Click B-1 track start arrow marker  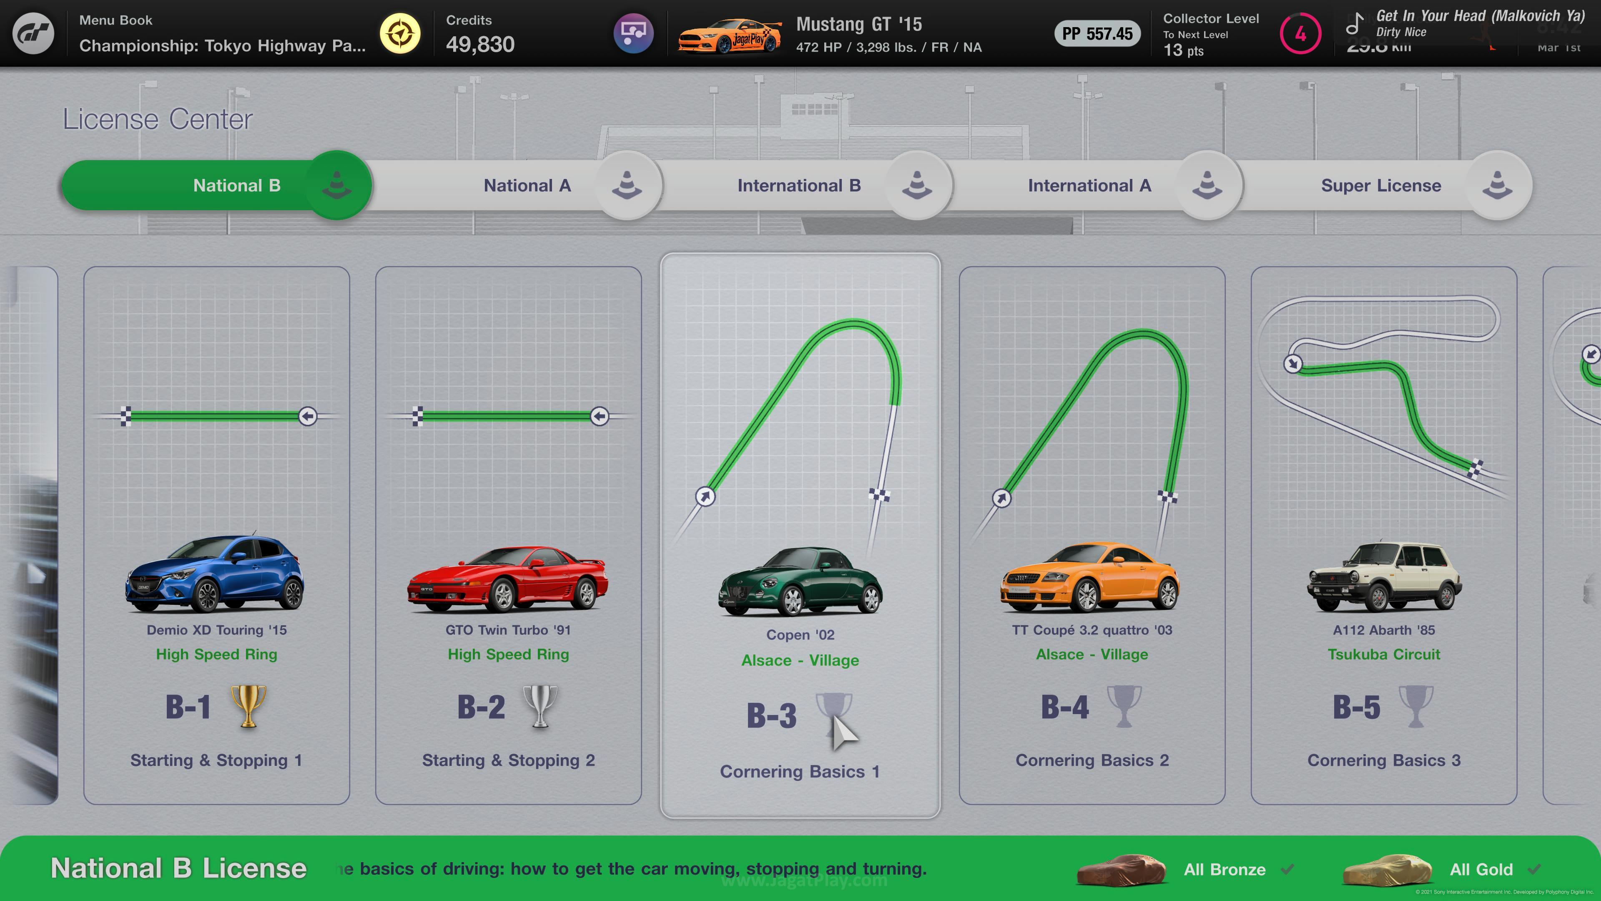308,416
